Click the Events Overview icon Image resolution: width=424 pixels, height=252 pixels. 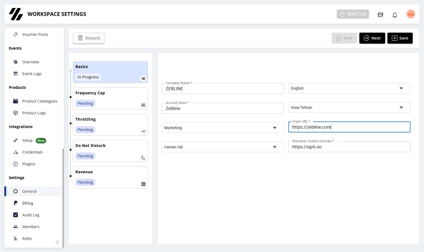(16, 62)
